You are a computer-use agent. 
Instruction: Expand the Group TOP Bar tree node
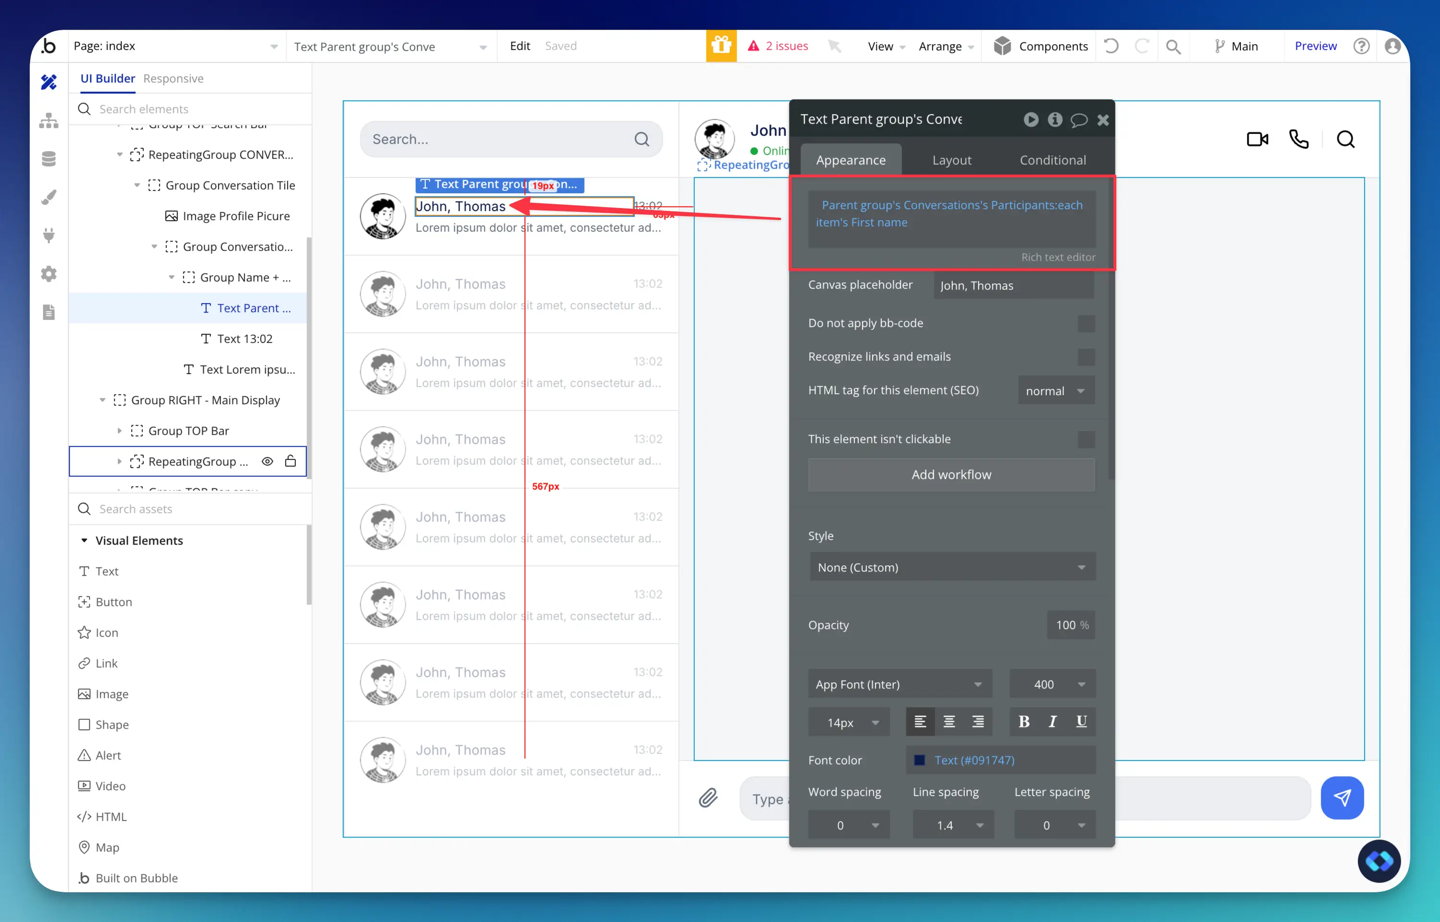119,431
